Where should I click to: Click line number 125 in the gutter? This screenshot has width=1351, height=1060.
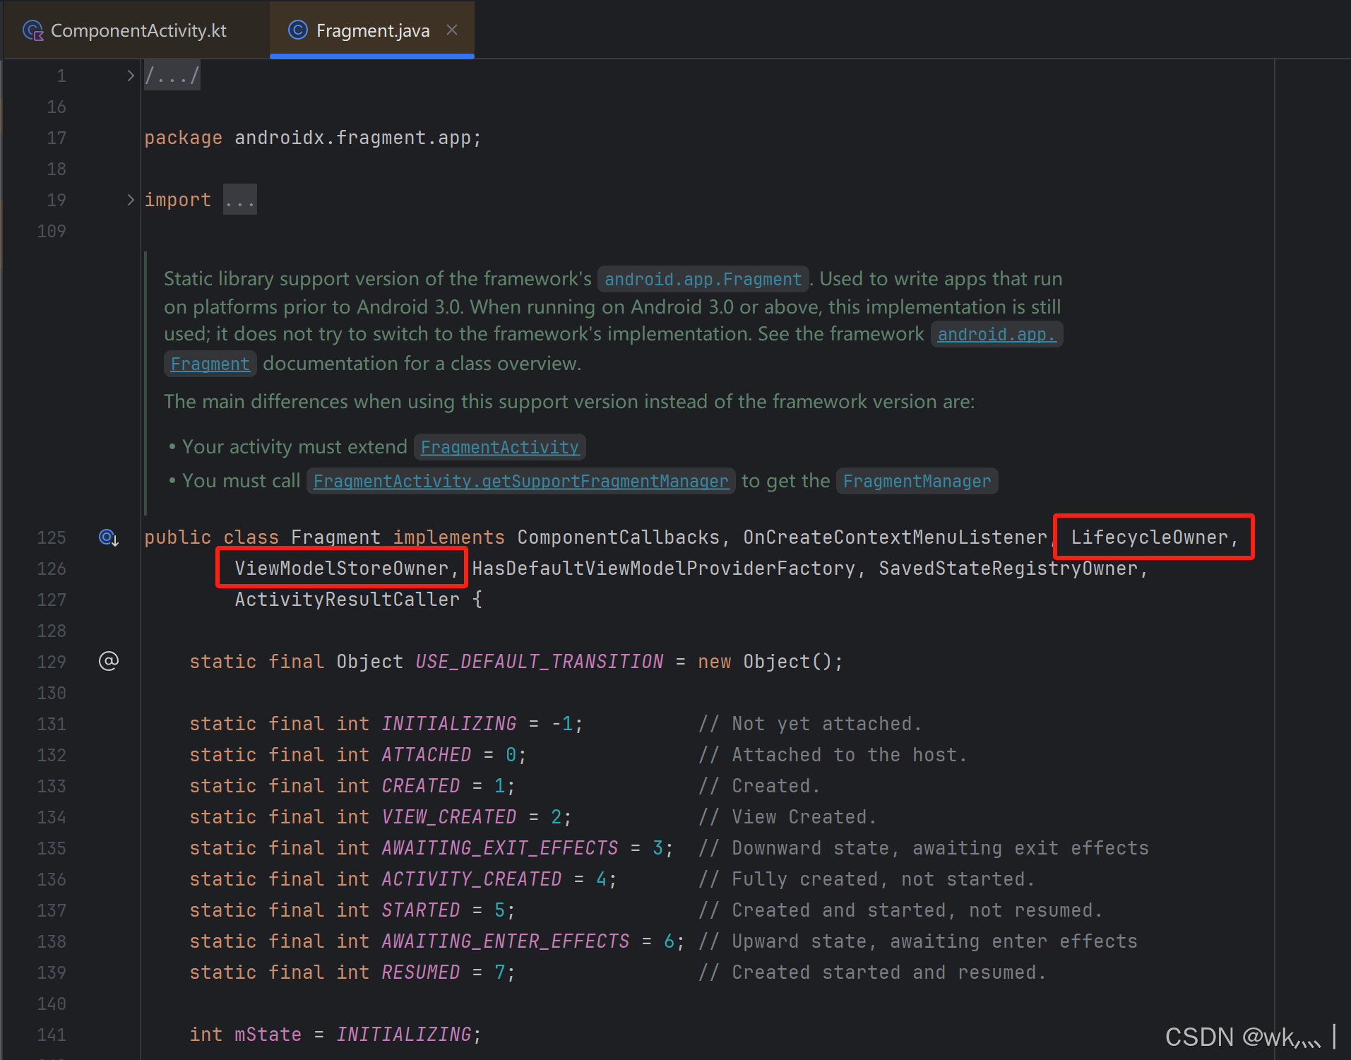click(x=51, y=537)
